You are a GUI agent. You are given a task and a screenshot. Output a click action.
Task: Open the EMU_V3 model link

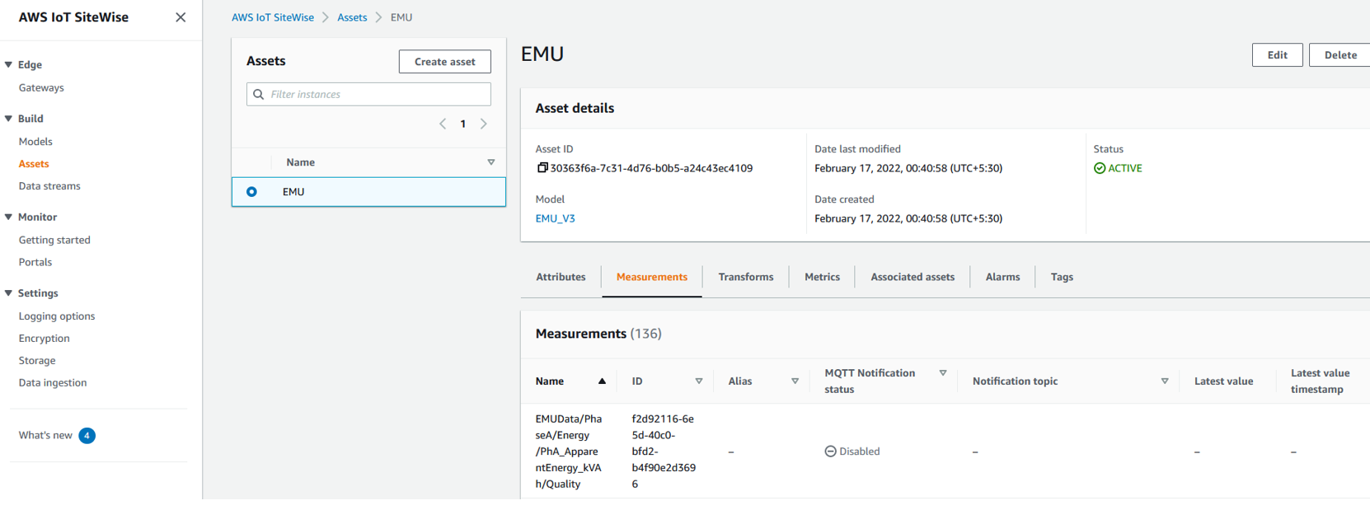(556, 219)
